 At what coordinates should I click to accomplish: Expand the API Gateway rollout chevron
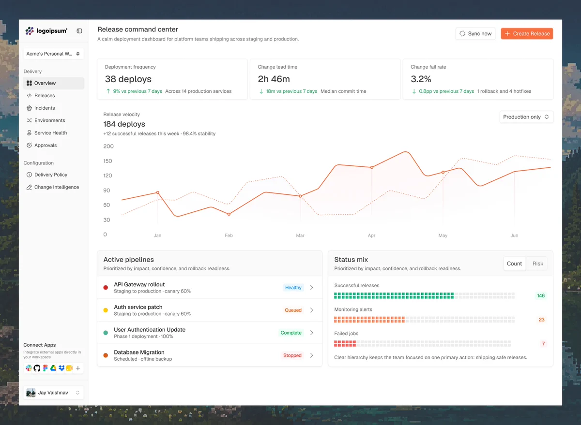312,288
